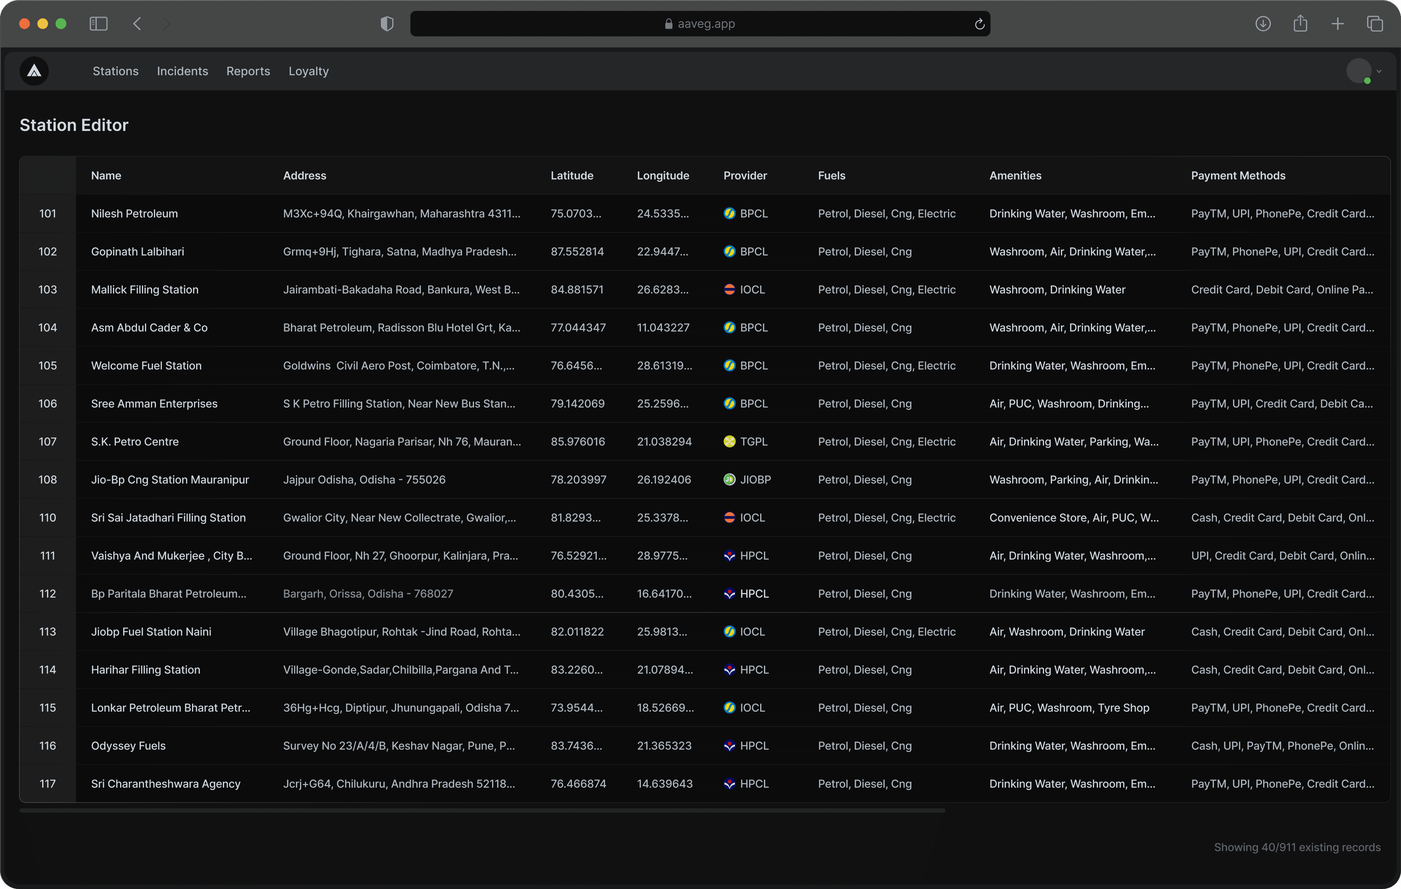Image resolution: width=1401 pixels, height=889 pixels.
Task: Reload the page with the refresh icon
Action: tap(979, 24)
